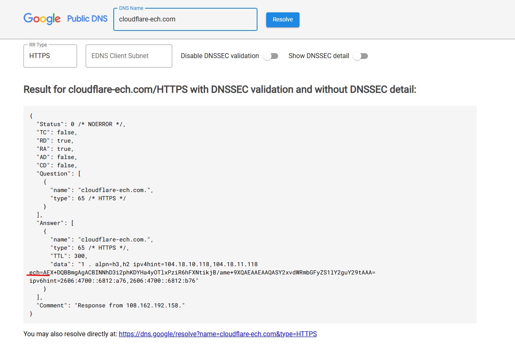This screenshot has height=349, width=515.
Task: Click the "data" line with ipv4hint
Action: tap(154, 264)
